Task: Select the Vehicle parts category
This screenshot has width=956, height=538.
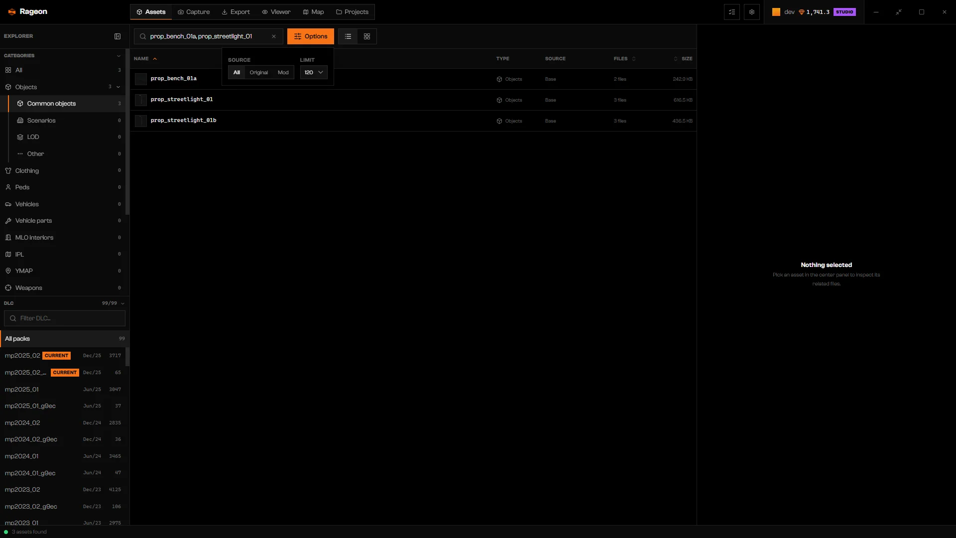Action: [x=63, y=221]
